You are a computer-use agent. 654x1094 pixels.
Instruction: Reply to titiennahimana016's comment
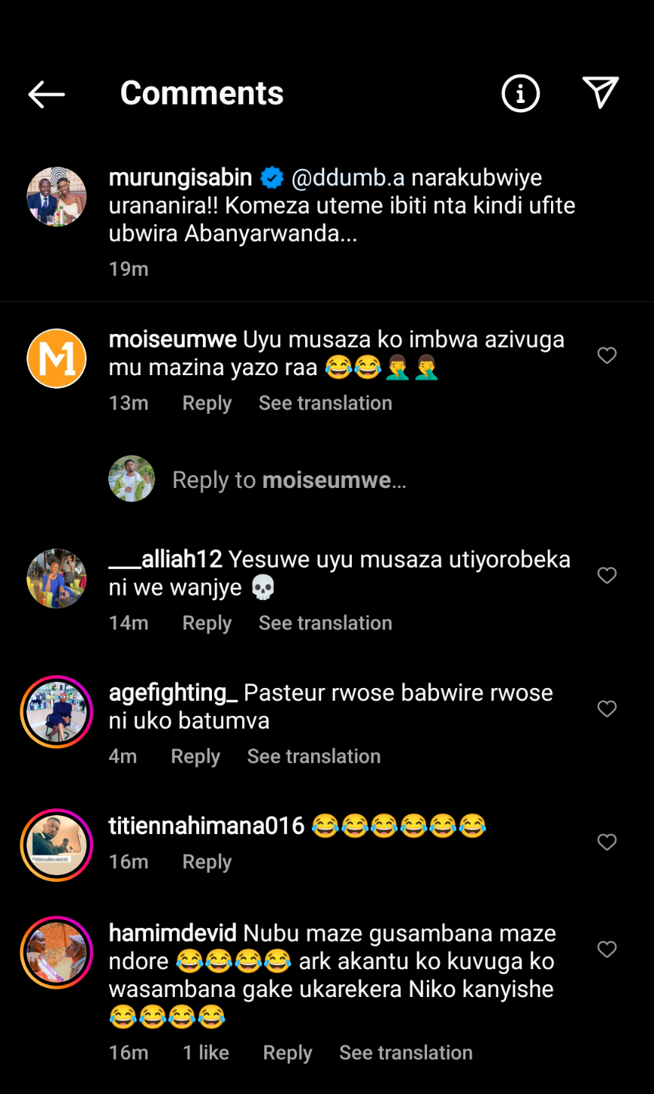tap(207, 862)
